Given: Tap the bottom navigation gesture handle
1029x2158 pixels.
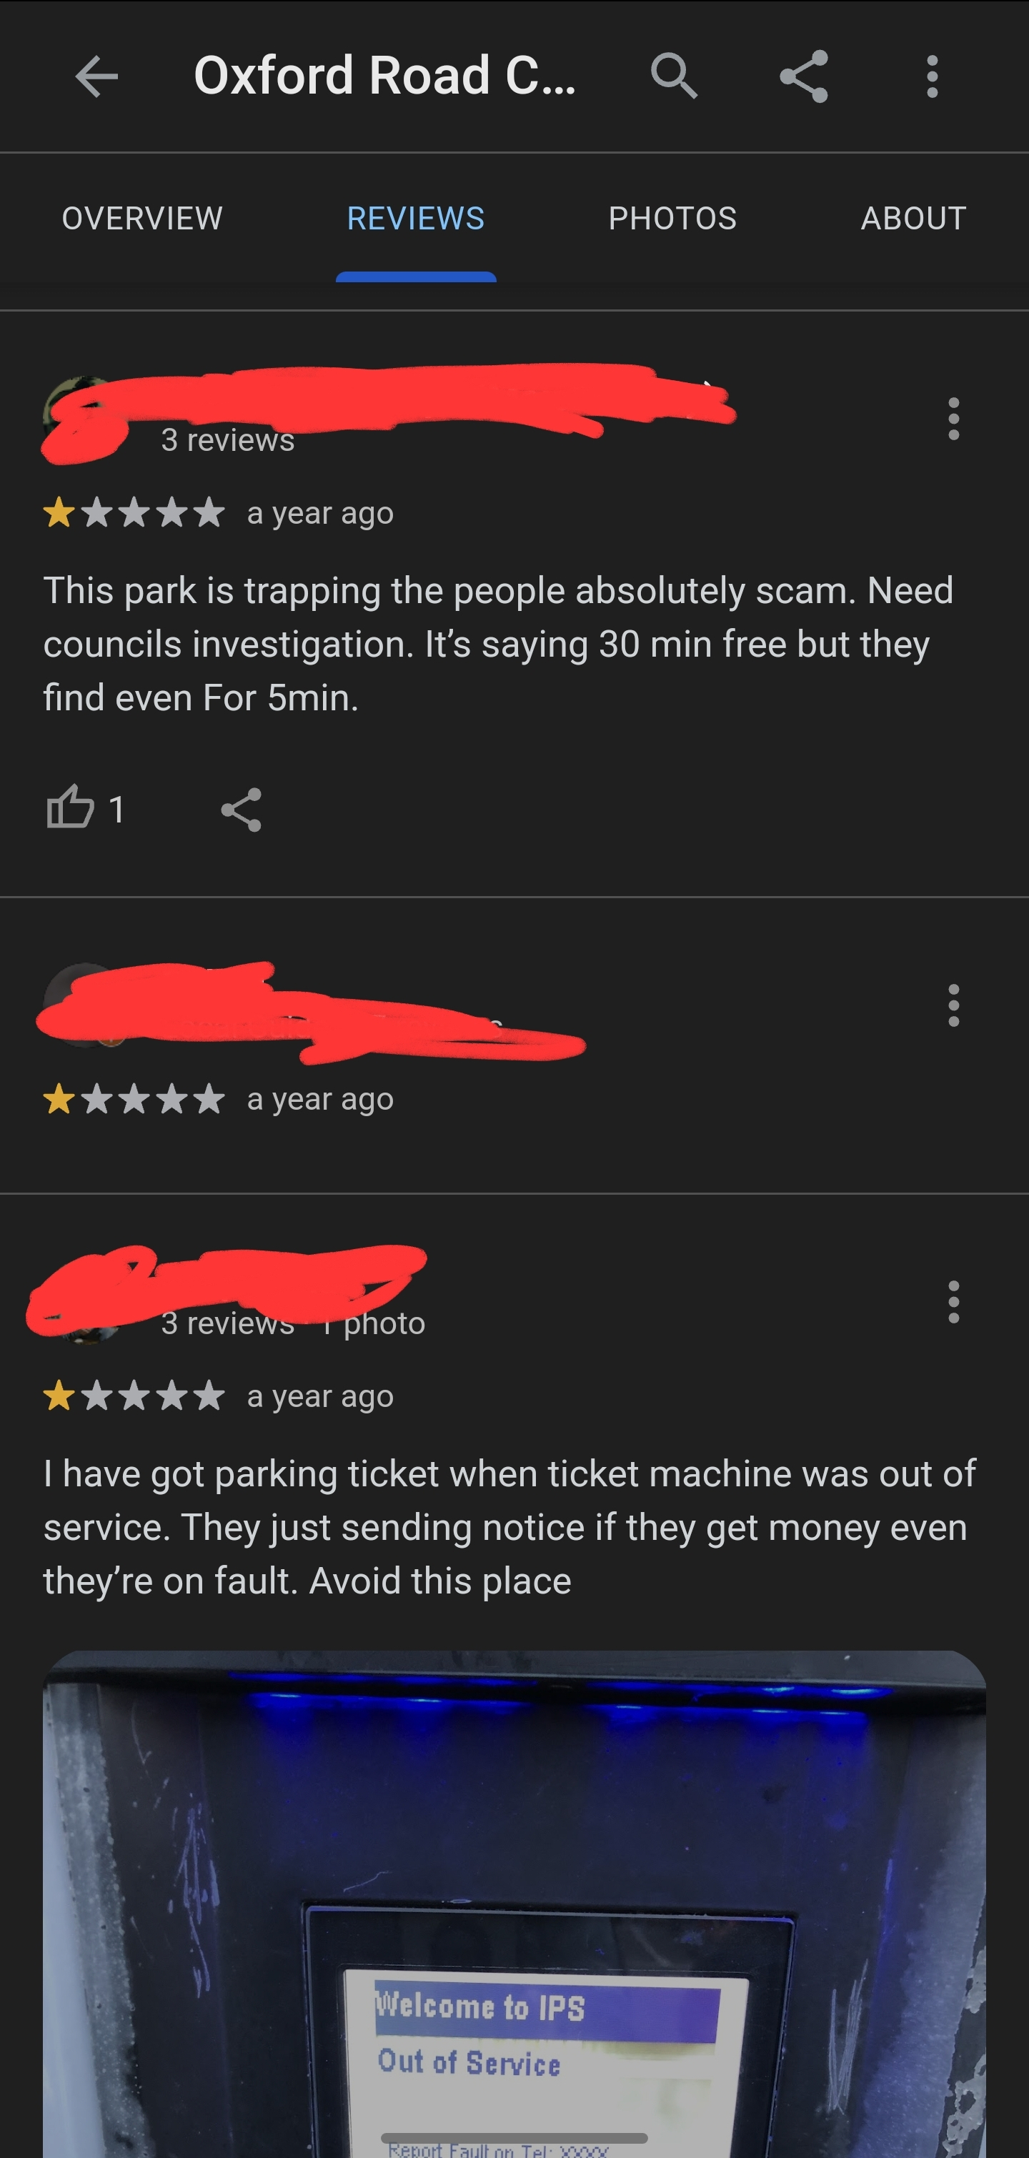Looking at the screenshot, I should point(514,2138).
